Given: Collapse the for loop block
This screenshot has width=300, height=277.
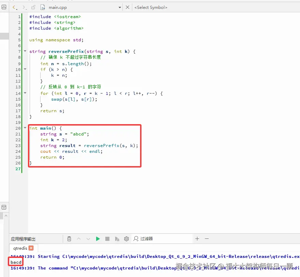Looking at the screenshot, I should 25,93.
